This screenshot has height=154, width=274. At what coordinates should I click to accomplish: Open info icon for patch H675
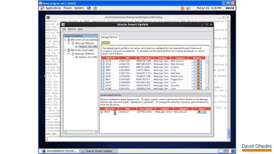(103, 83)
